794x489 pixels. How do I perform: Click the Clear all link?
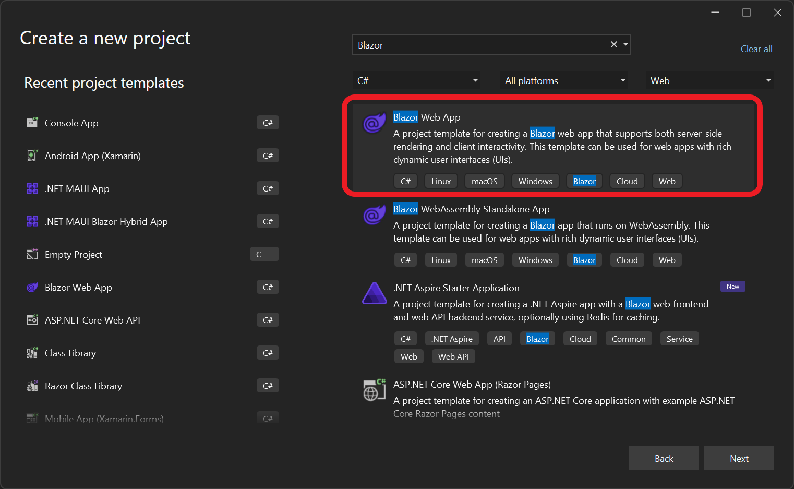756,49
